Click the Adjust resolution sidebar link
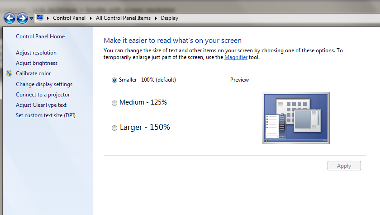Screen dimensions: 380x215 click(36, 53)
